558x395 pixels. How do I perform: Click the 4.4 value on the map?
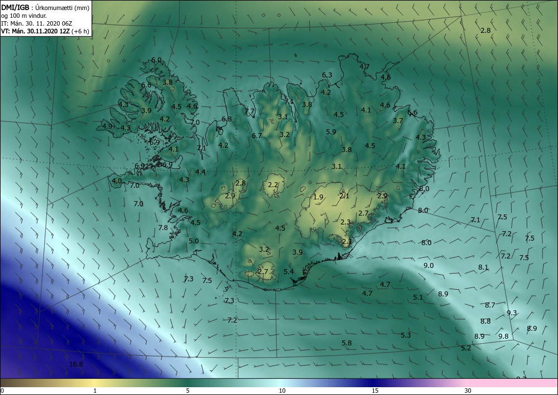pos(200,172)
